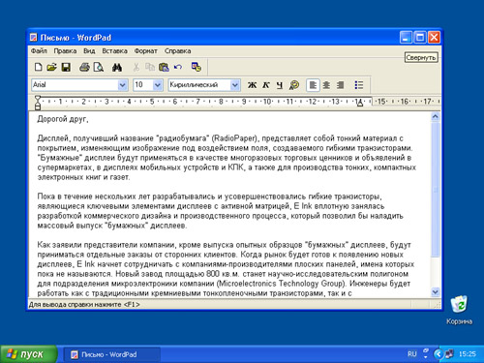Open the text color palette icon

[294, 85]
